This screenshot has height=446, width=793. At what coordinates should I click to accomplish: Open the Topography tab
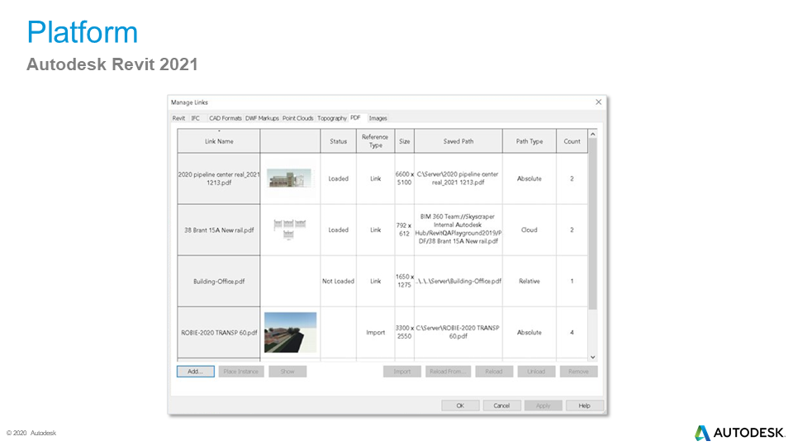[x=332, y=118]
